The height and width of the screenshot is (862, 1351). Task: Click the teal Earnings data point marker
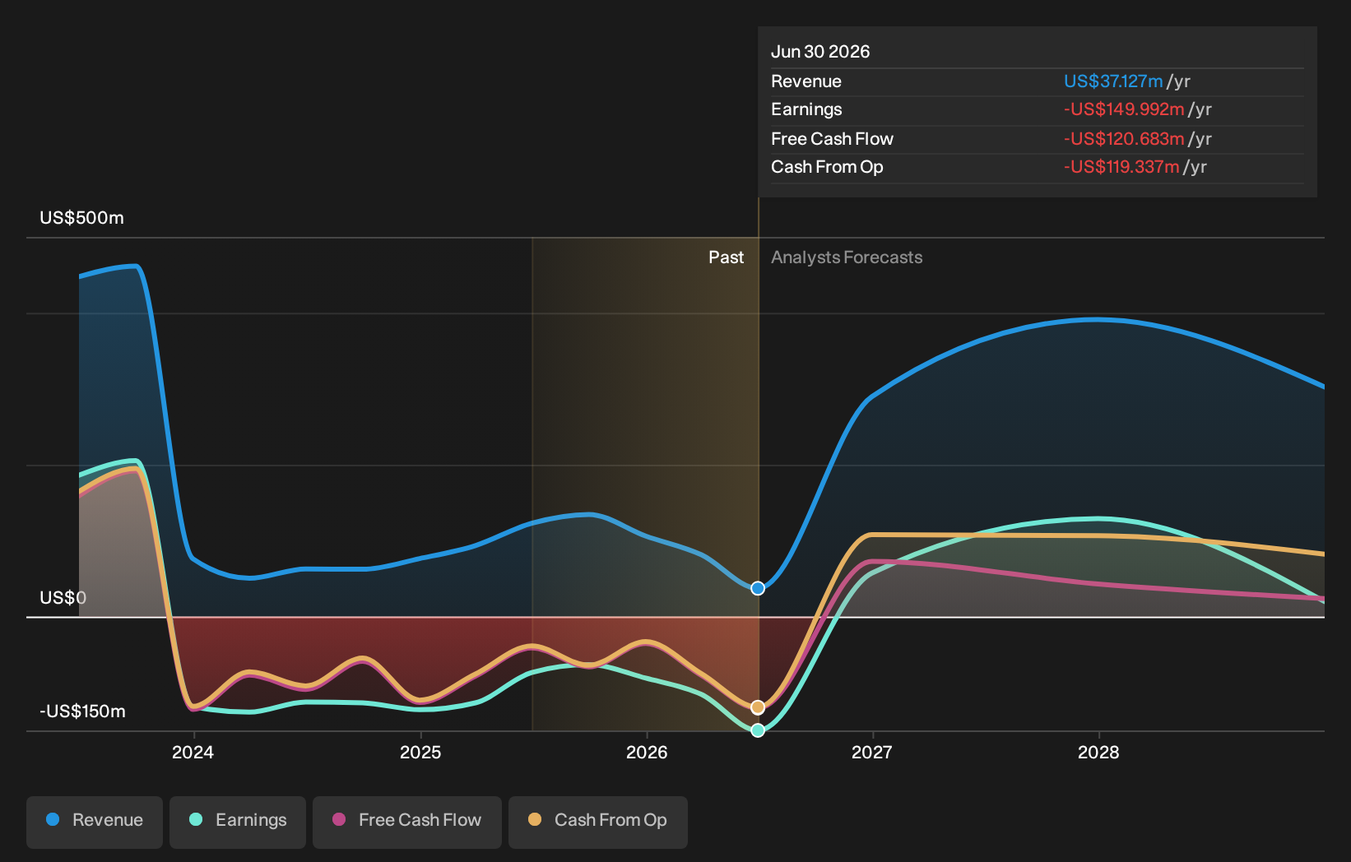758,730
